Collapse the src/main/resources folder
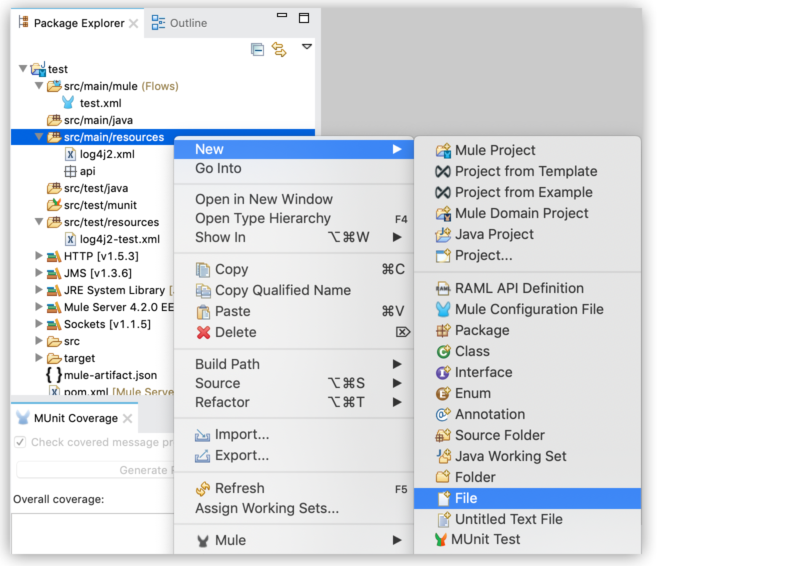 [39, 137]
